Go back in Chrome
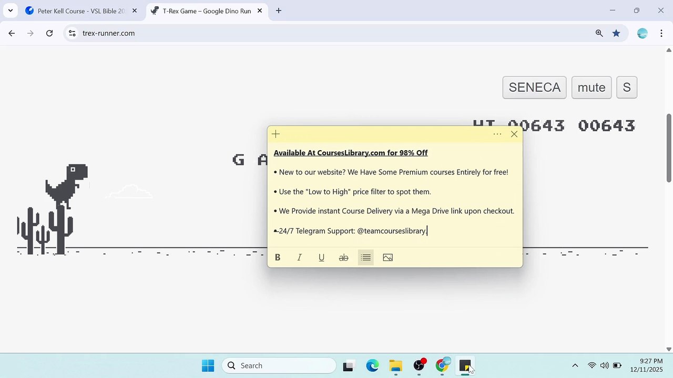Image resolution: width=673 pixels, height=378 pixels. tap(12, 33)
